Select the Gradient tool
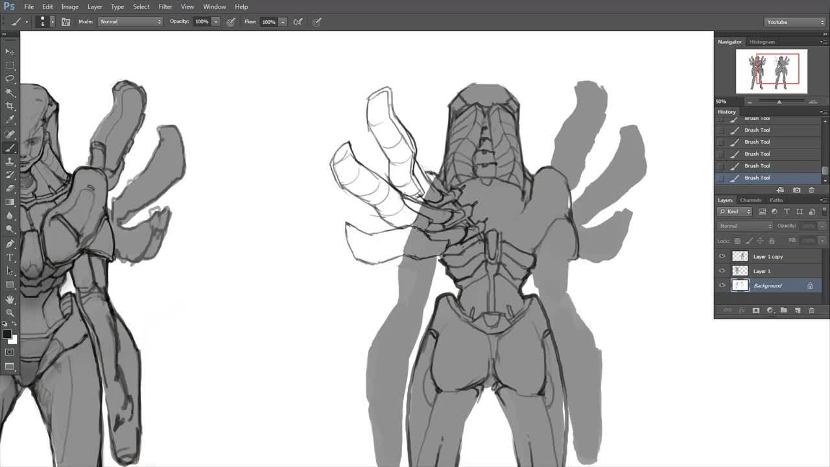Image resolution: width=830 pixels, height=467 pixels. (10, 202)
